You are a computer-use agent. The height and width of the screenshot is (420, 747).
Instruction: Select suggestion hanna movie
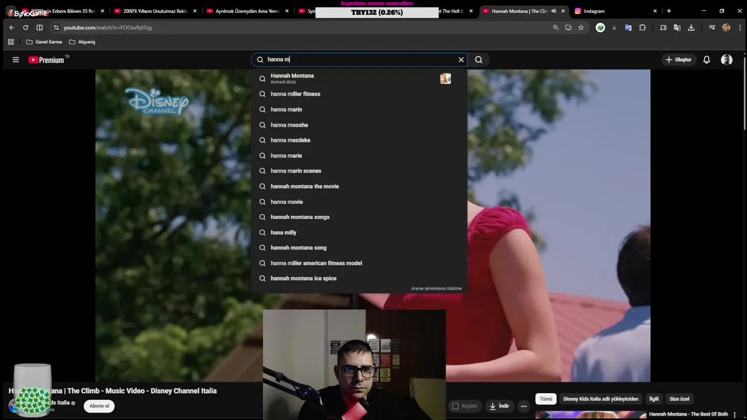point(359,202)
